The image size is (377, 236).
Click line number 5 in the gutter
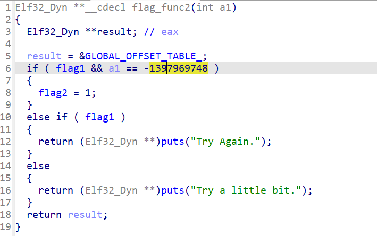pos(8,56)
